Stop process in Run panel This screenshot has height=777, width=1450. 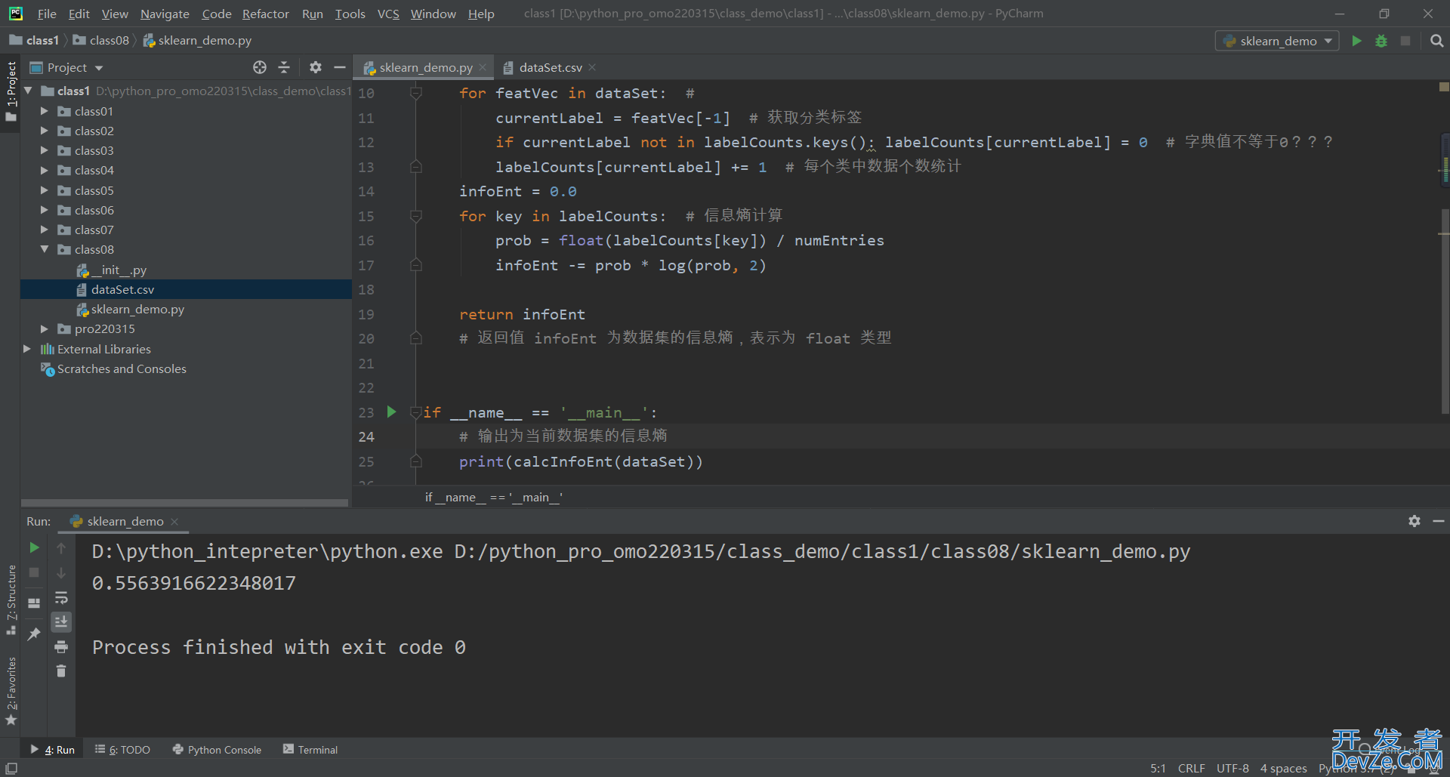pos(34,572)
